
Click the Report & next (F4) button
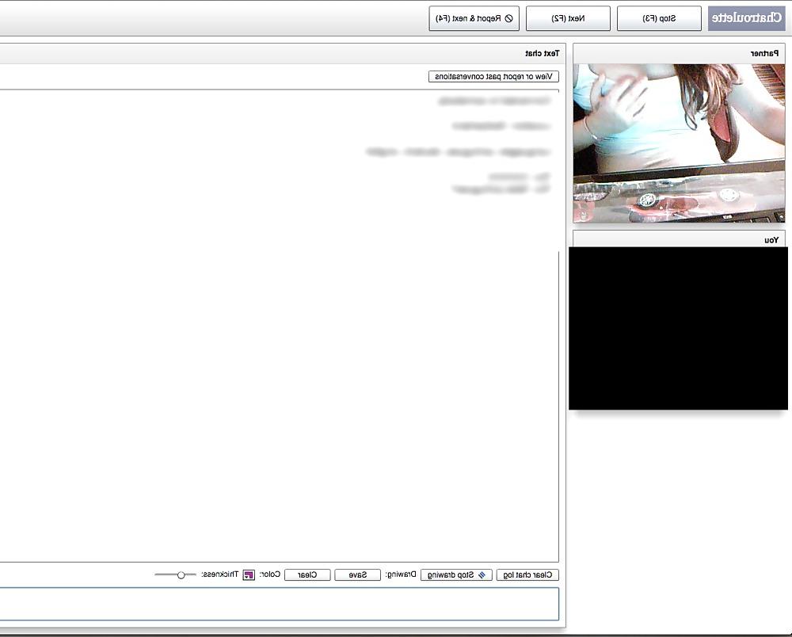pyautogui.click(x=474, y=18)
